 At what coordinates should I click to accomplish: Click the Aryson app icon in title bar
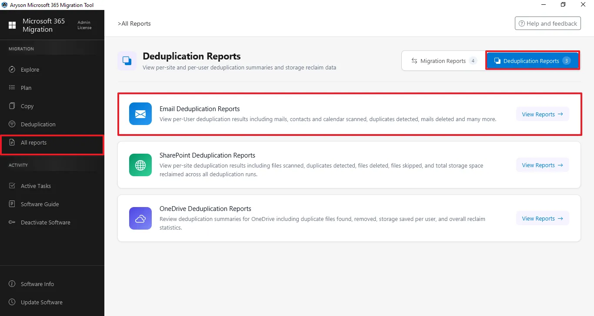coord(4,5)
